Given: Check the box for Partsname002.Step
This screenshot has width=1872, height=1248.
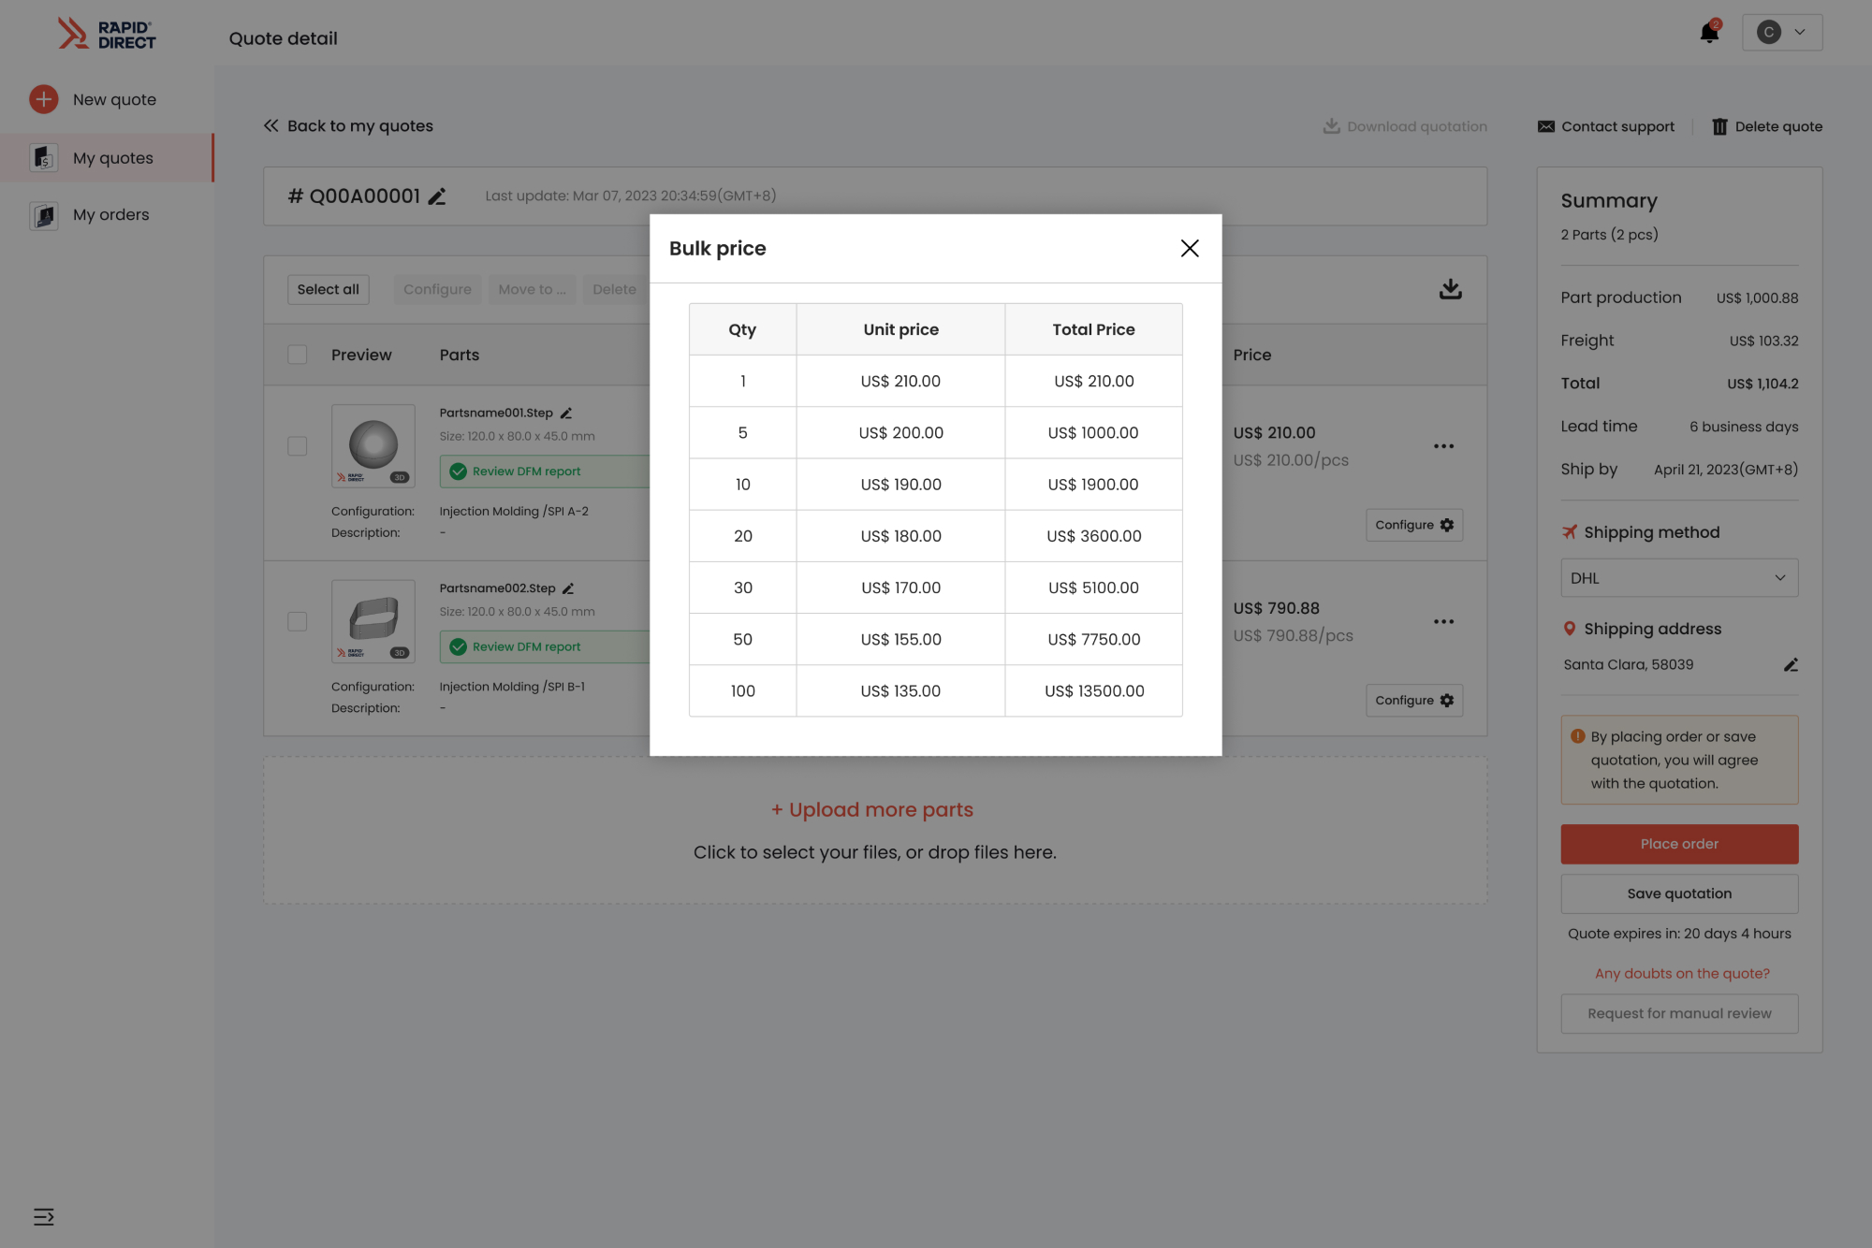Looking at the screenshot, I should tap(298, 621).
